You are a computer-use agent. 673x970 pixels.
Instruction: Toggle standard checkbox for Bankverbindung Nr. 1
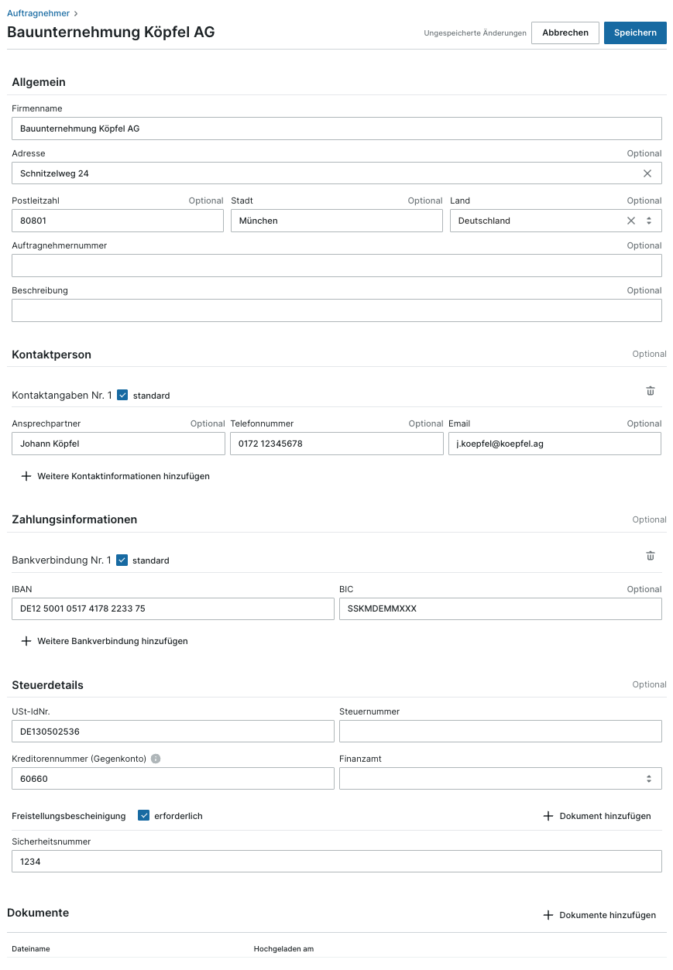click(x=122, y=560)
